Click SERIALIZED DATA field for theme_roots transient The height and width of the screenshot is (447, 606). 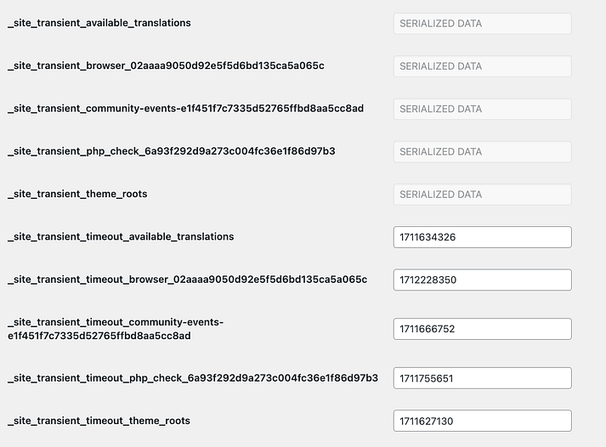[x=482, y=194]
